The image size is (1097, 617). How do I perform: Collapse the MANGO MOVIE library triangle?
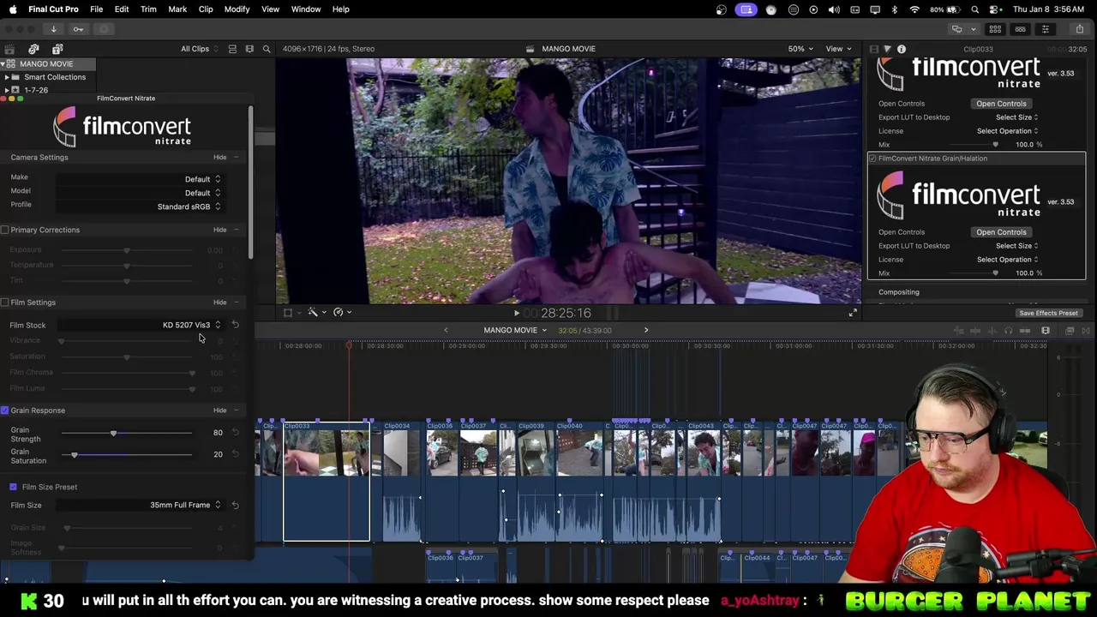tap(3, 64)
